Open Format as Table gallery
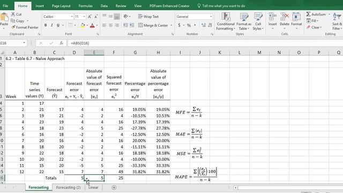This screenshot has height=193, width=343. pos(244,21)
